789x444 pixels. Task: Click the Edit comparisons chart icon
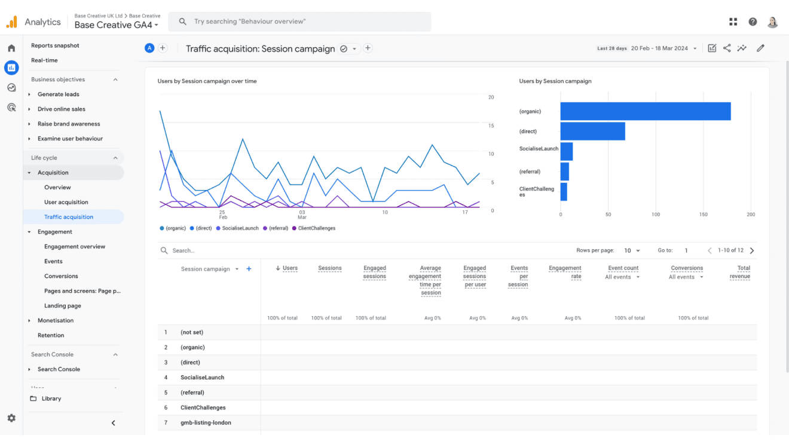[712, 48]
